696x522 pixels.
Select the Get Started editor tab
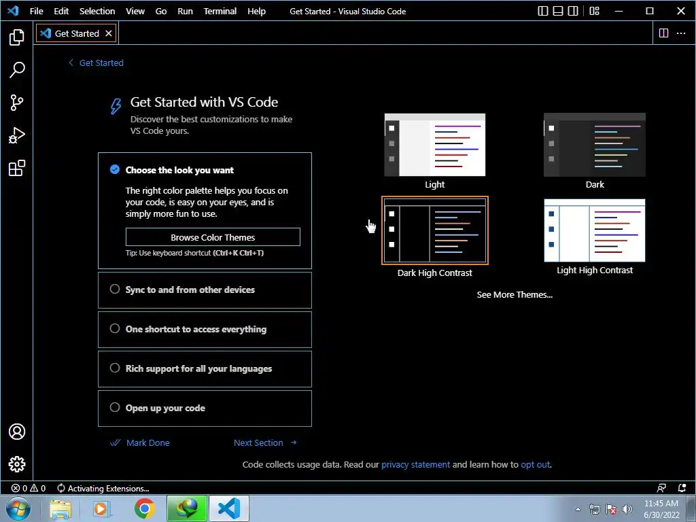[x=76, y=33]
